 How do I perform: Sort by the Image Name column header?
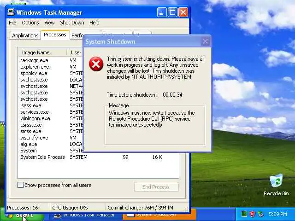click(x=42, y=52)
